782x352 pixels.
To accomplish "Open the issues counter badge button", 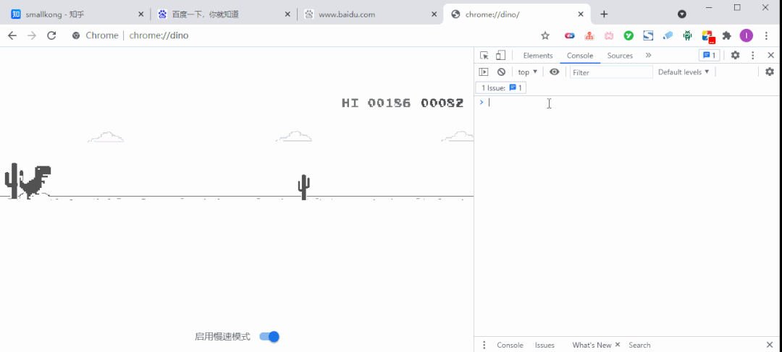I will pyautogui.click(x=709, y=55).
